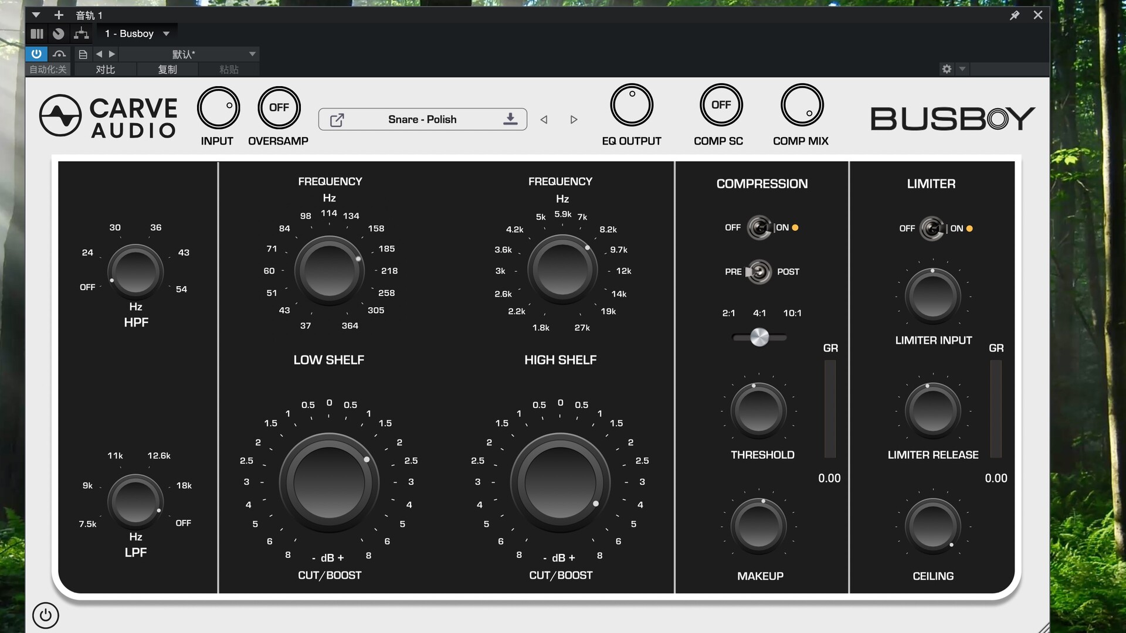
Task: Open preset browser pop-out icon
Action: click(337, 120)
